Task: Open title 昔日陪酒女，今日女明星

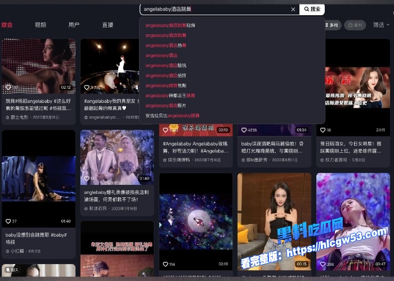Action: (x=351, y=147)
